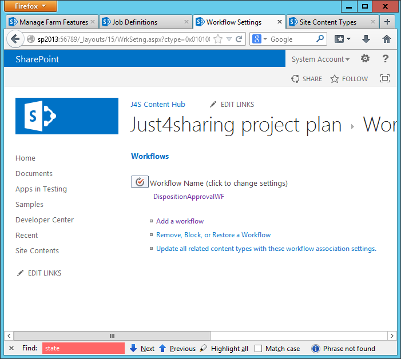Screen dimensions: 401x359
Task: Open Samples in quick launch
Action: pyautogui.click(x=29, y=205)
